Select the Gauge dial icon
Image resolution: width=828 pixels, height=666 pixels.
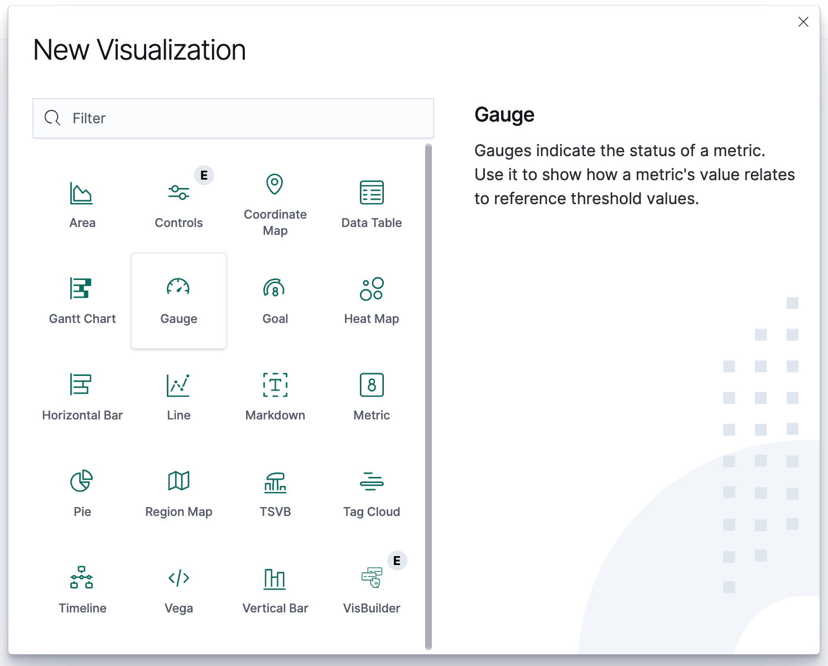click(179, 288)
